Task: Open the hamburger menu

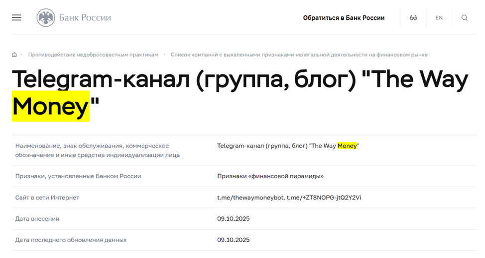Action: pyautogui.click(x=17, y=17)
